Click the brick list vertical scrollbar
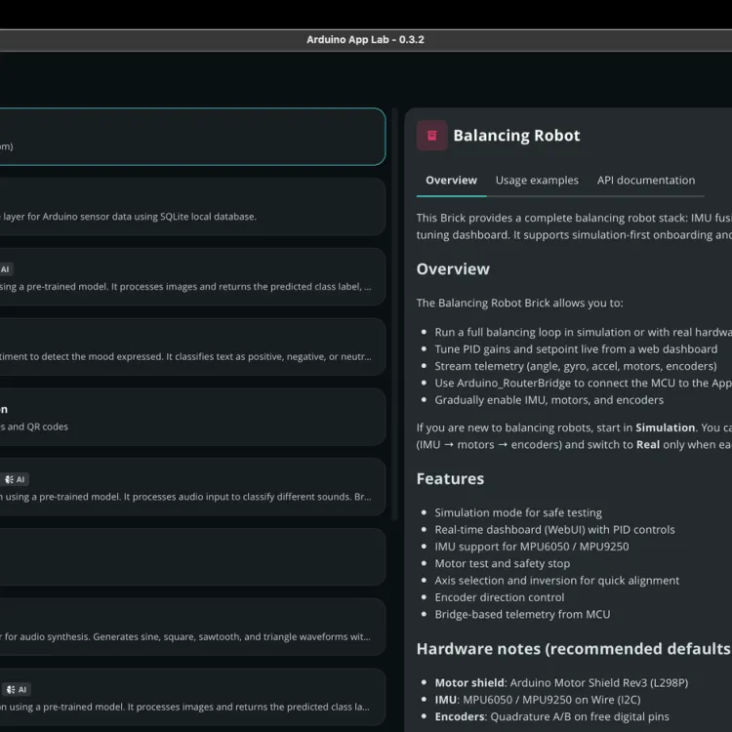 (x=394, y=313)
